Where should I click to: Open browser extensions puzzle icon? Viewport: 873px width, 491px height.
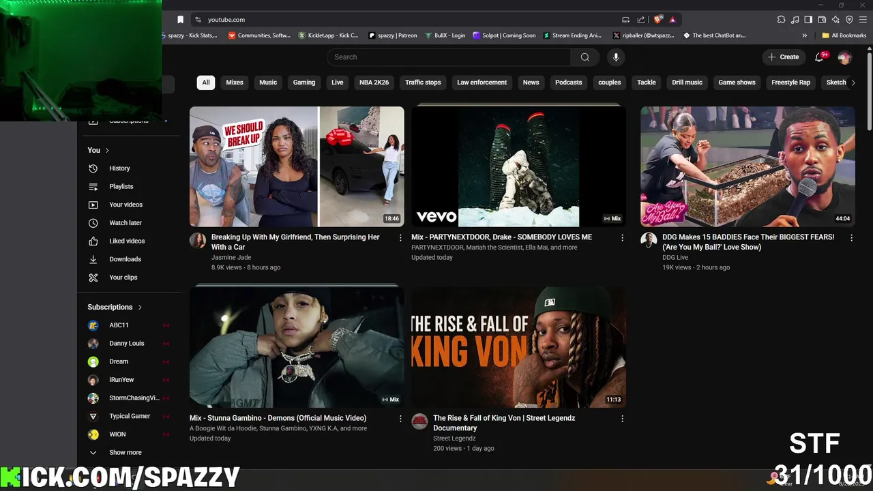[x=781, y=20]
